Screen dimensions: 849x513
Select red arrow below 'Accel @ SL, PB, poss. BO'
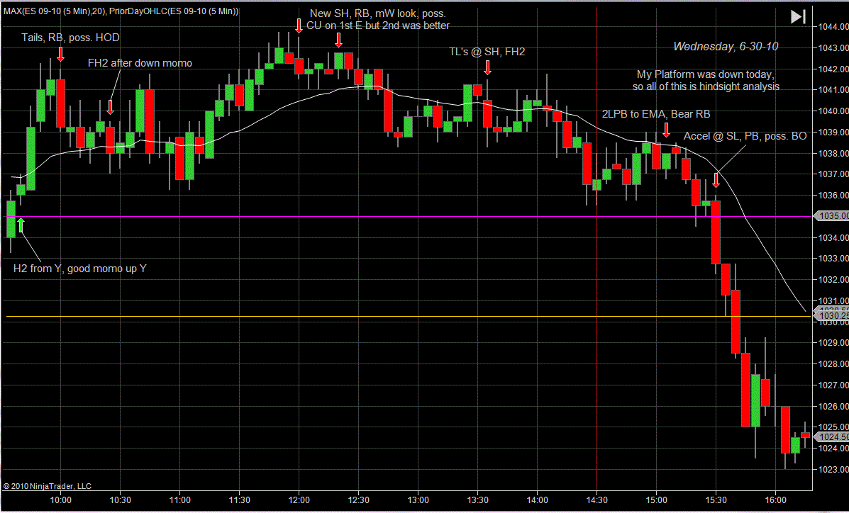(x=716, y=181)
